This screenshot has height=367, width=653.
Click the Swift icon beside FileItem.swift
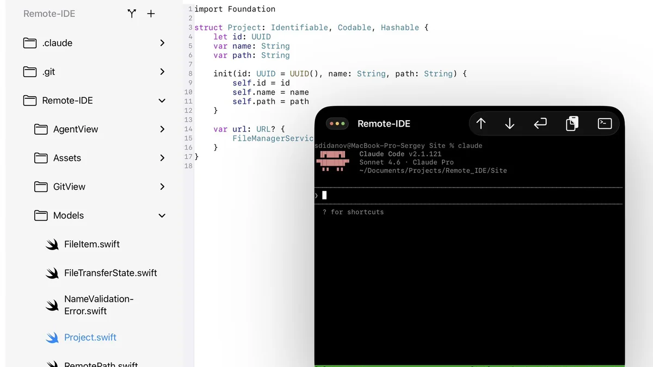click(52, 245)
